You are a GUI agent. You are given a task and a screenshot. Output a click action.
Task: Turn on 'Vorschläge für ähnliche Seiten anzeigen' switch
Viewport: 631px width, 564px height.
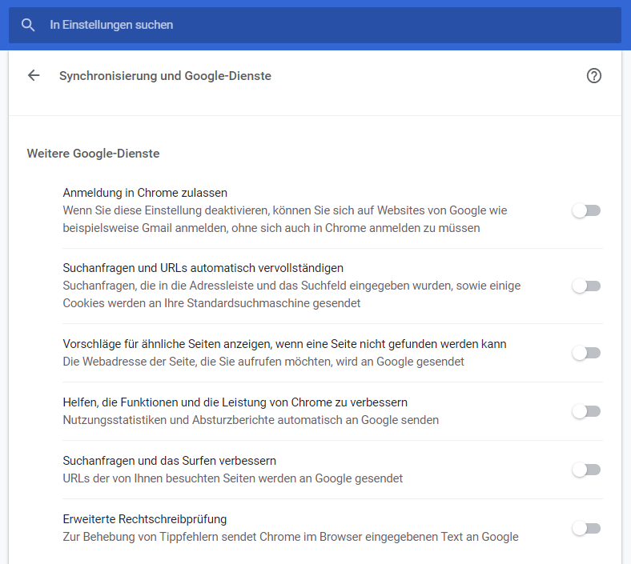pyautogui.click(x=586, y=353)
